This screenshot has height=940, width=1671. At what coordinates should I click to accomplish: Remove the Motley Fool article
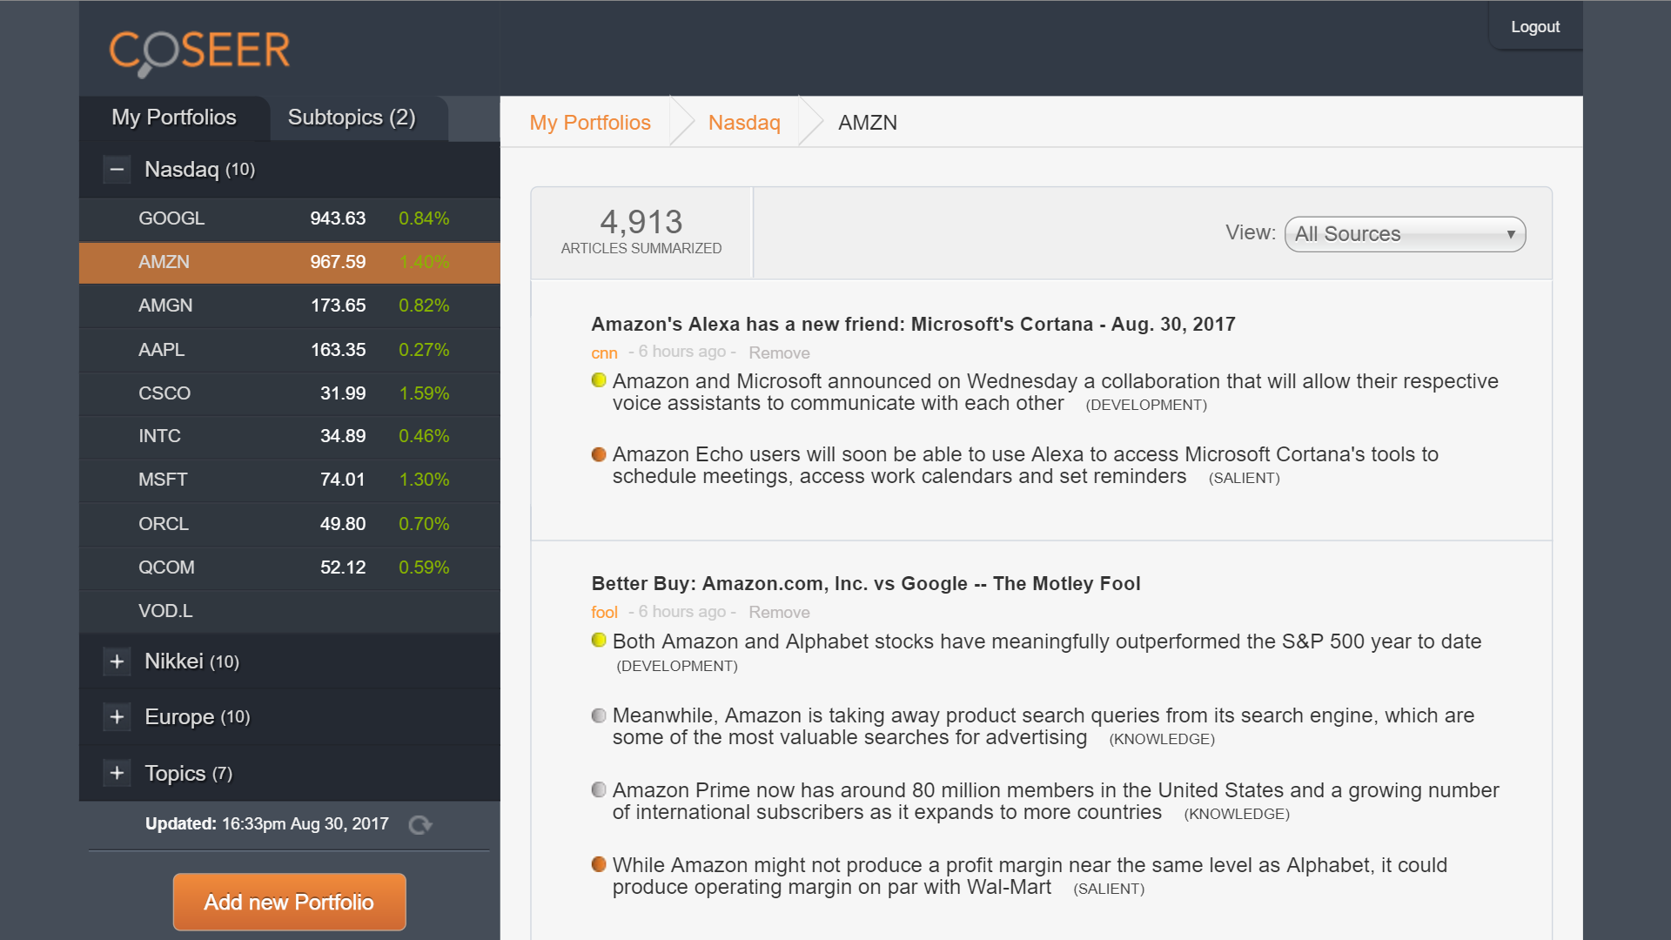(779, 612)
